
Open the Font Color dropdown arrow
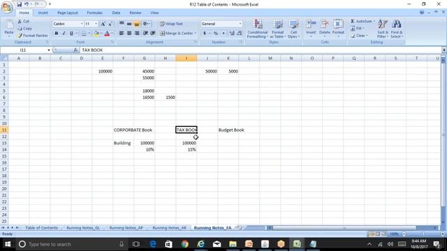coord(112,33)
